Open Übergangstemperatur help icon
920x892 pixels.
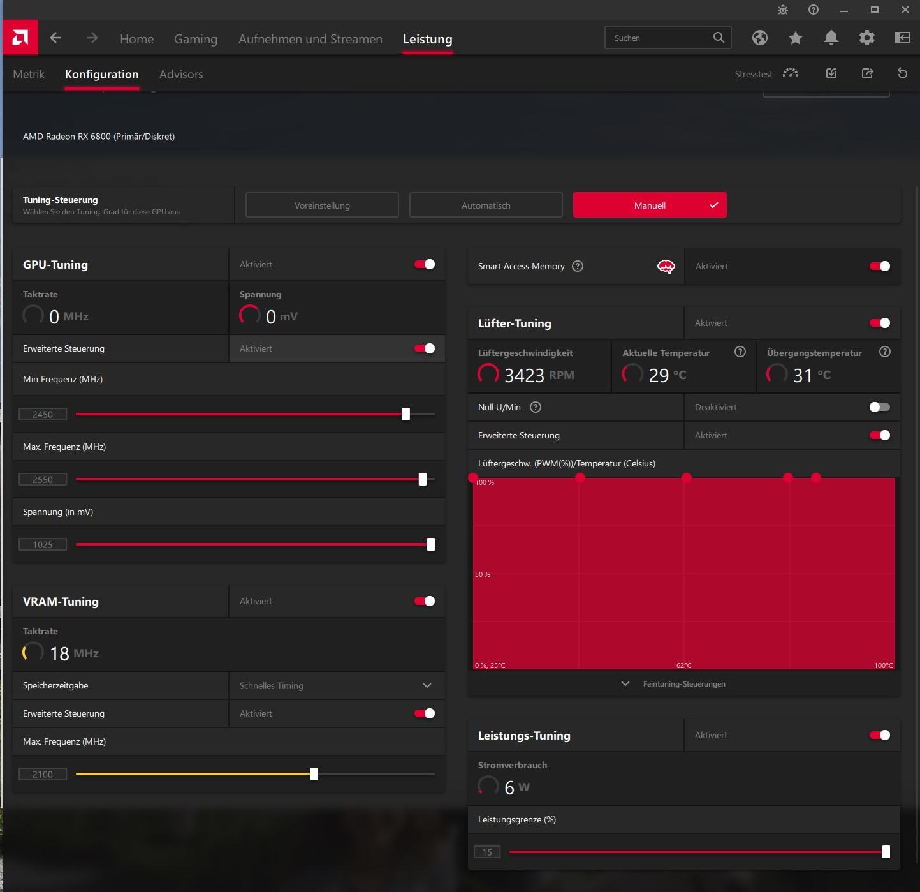click(884, 352)
